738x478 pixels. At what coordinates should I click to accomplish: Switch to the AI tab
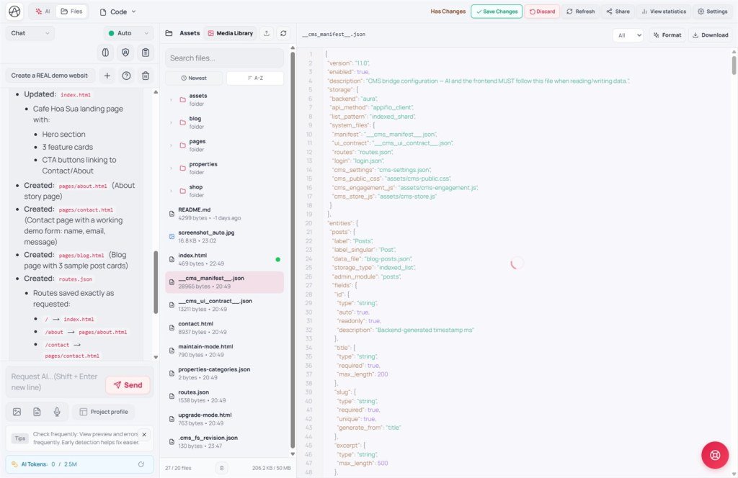43,12
